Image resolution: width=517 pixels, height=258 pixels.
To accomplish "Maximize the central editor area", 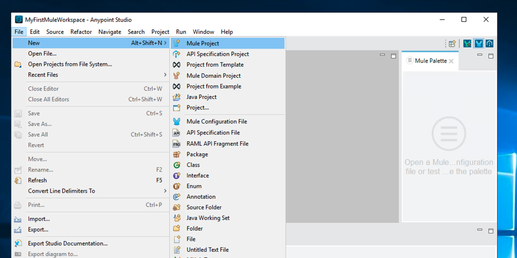I will (x=394, y=56).
